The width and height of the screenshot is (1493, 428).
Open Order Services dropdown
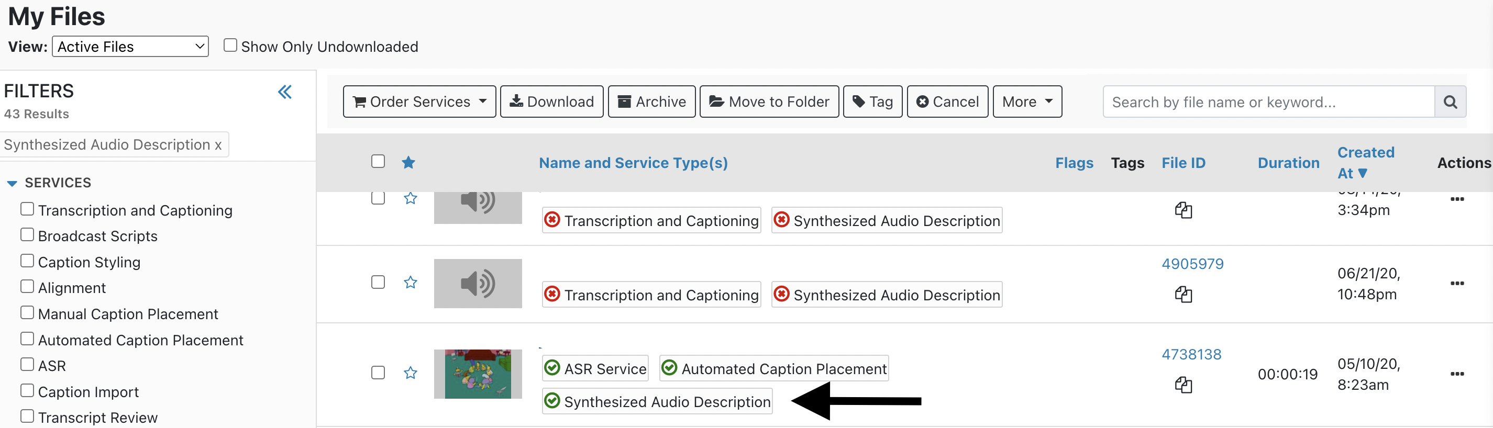[419, 102]
